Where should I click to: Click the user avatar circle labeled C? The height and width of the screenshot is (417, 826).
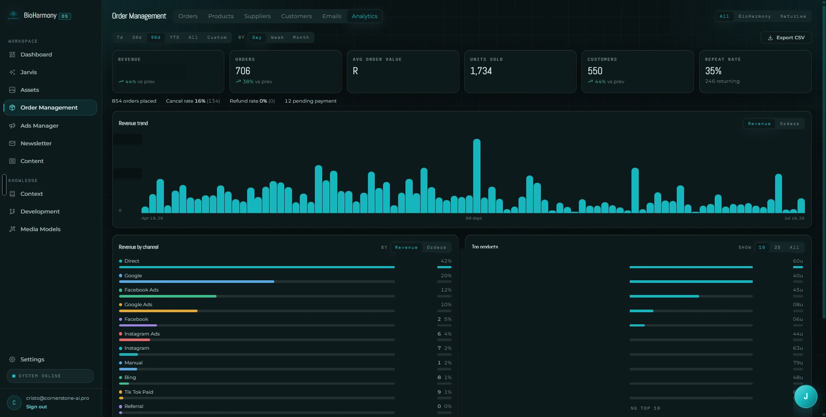click(x=14, y=402)
